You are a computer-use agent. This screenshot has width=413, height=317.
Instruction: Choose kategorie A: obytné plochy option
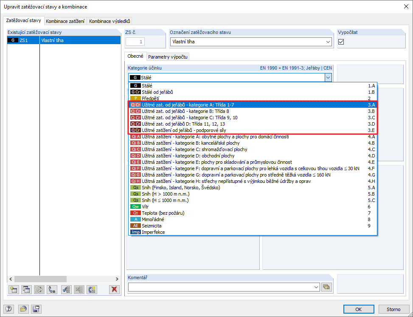tap(253, 137)
